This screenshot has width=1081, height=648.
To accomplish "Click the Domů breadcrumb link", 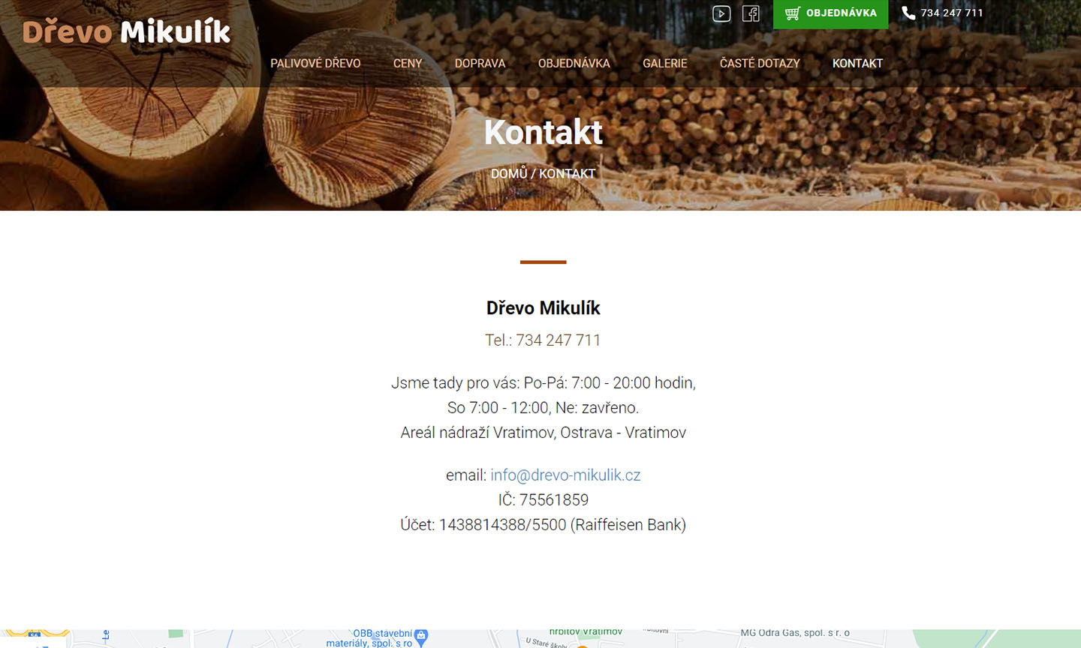I will (x=509, y=173).
